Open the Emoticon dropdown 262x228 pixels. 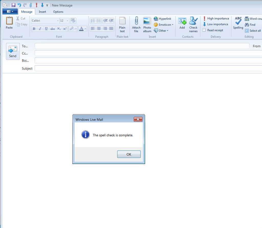click(163, 25)
